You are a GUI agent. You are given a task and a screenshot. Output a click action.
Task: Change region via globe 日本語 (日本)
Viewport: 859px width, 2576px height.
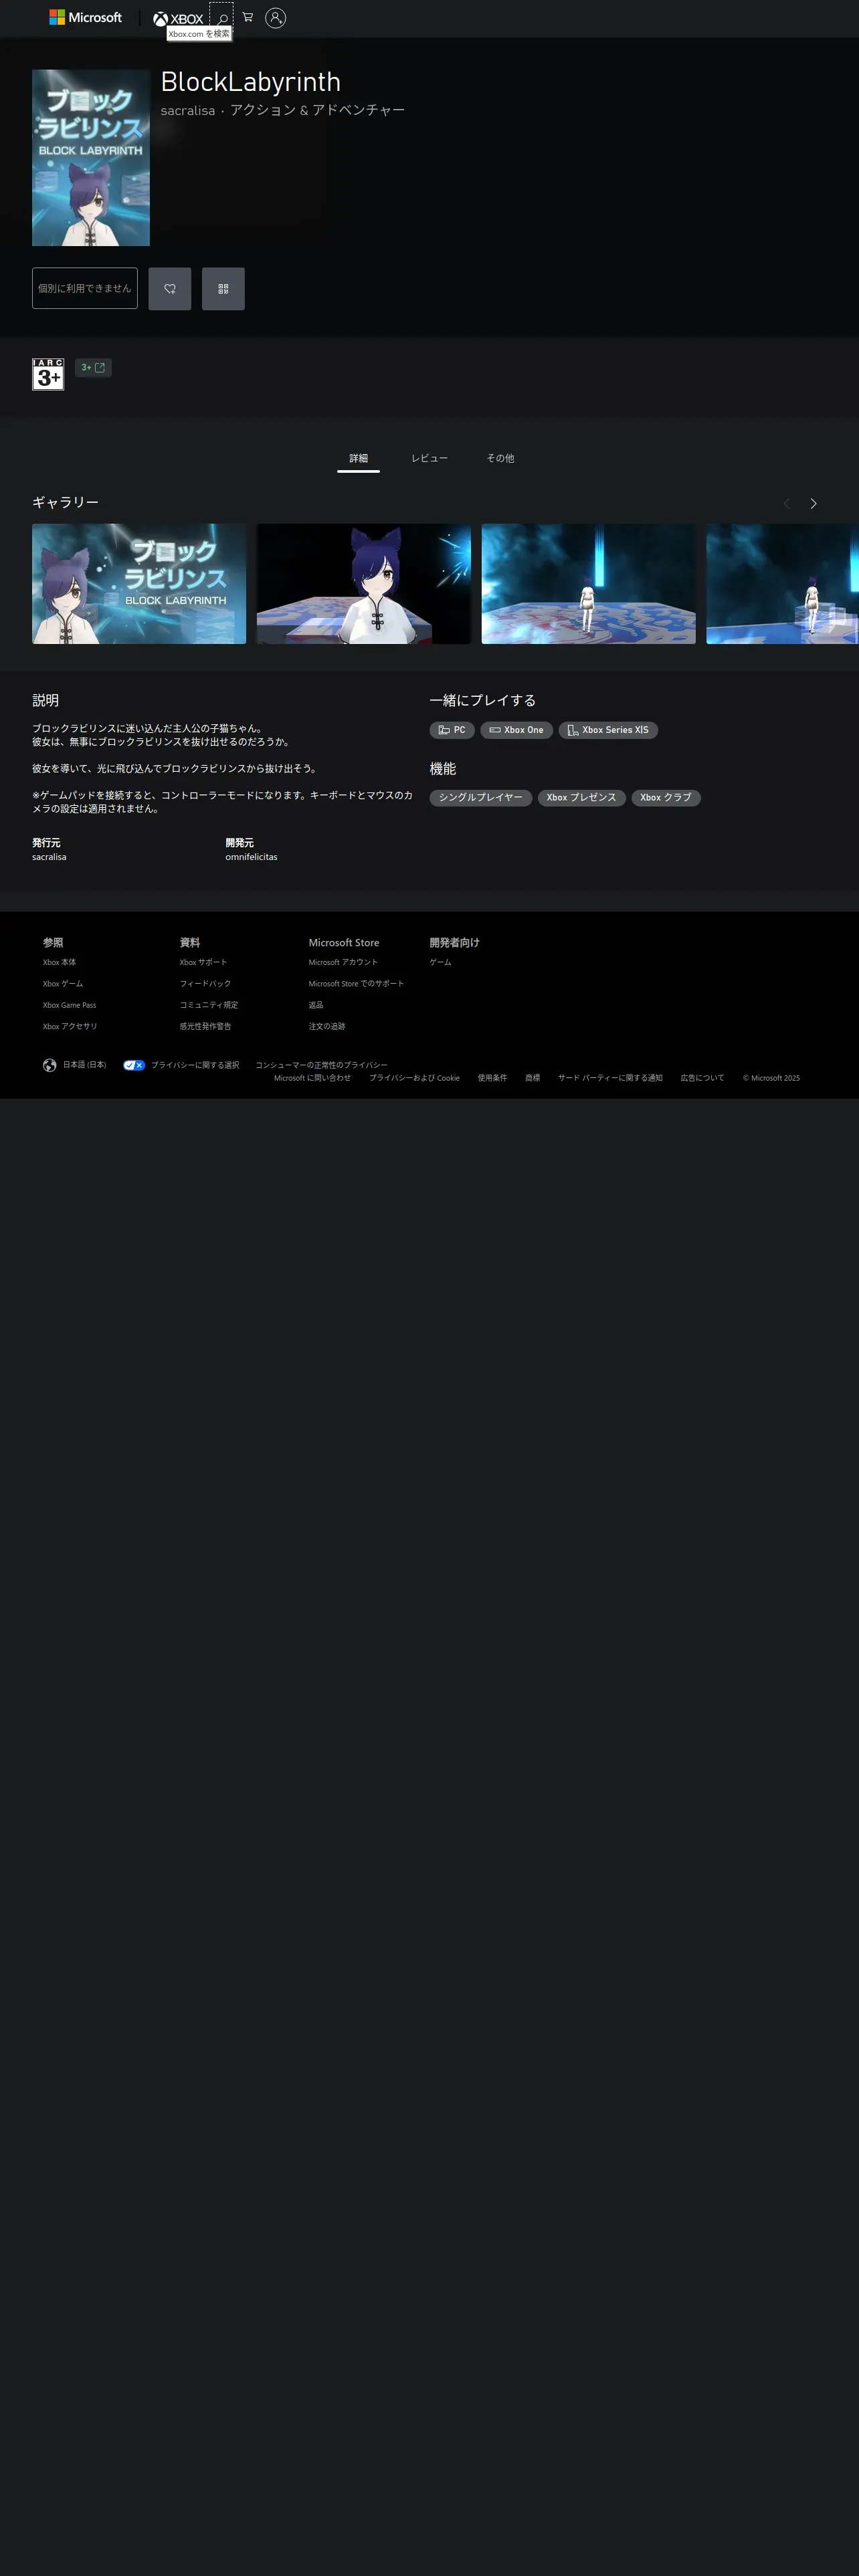click(74, 1065)
